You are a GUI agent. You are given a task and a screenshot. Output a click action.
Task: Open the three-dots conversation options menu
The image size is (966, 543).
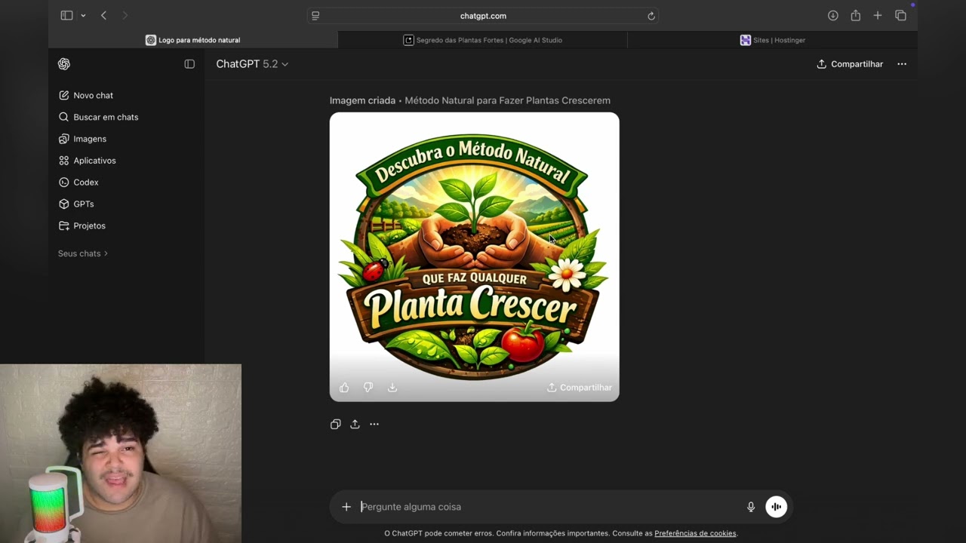902,64
